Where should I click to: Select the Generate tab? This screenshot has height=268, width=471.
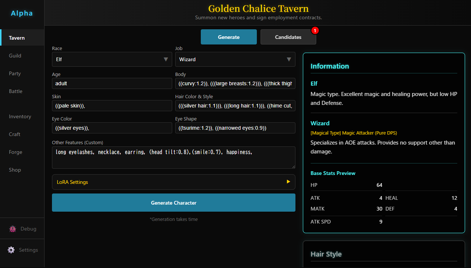pyautogui.click(x=229, y=37)
